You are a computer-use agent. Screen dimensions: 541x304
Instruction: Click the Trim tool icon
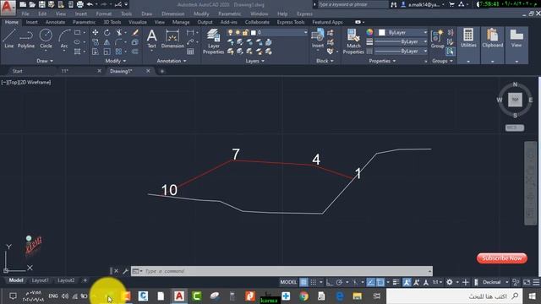pos(118,32)
